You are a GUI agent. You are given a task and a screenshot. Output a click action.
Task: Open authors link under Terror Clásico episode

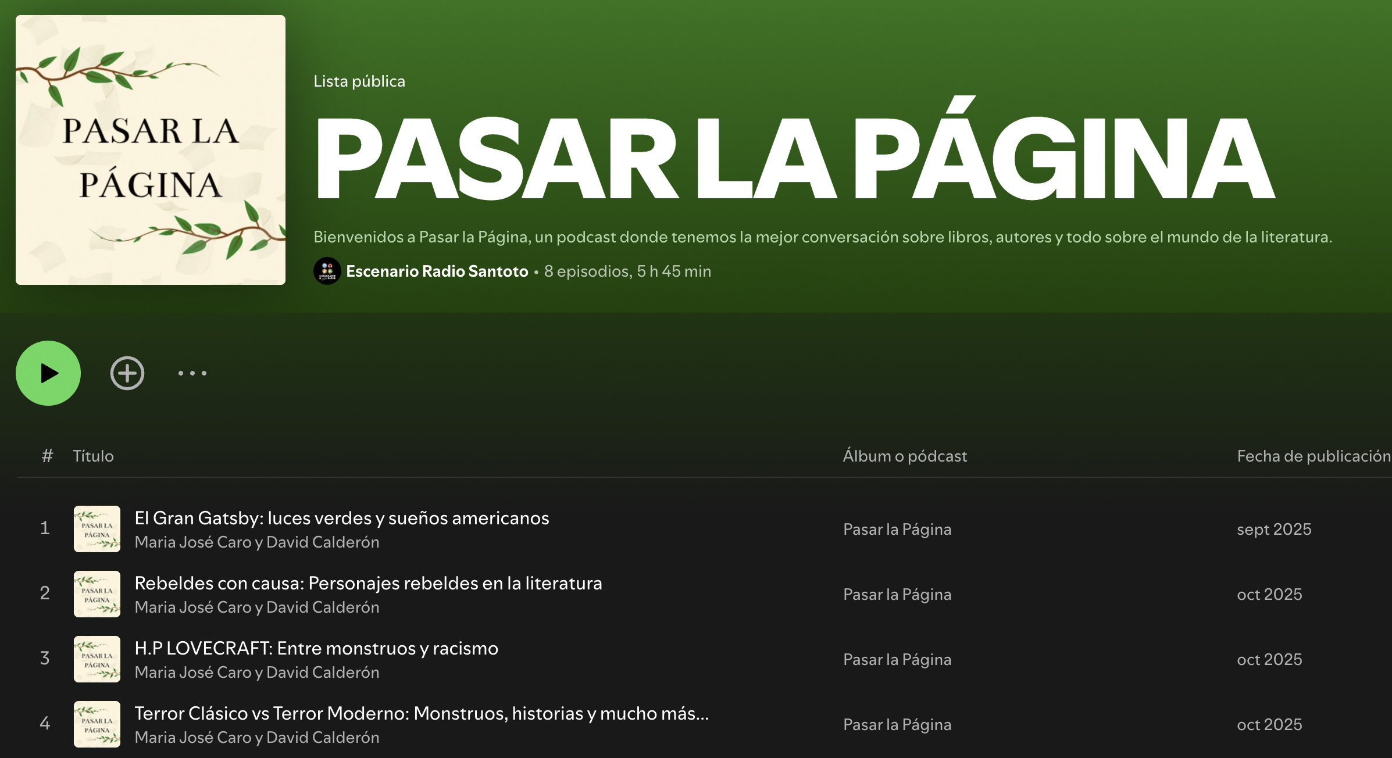(257, 738)
